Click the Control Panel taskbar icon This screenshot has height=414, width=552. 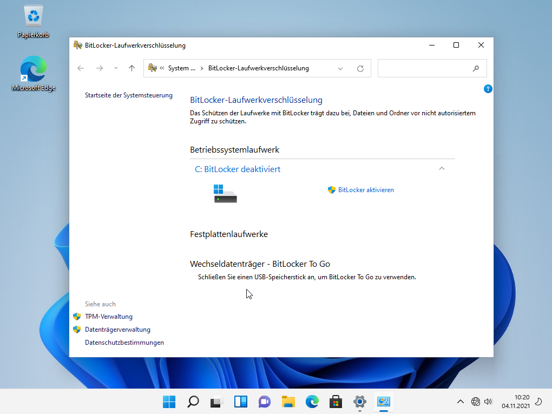[384, 402]
